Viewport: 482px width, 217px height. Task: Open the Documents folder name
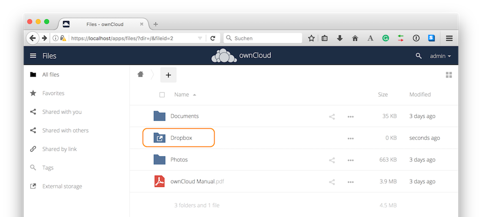(x=185, y=116)
